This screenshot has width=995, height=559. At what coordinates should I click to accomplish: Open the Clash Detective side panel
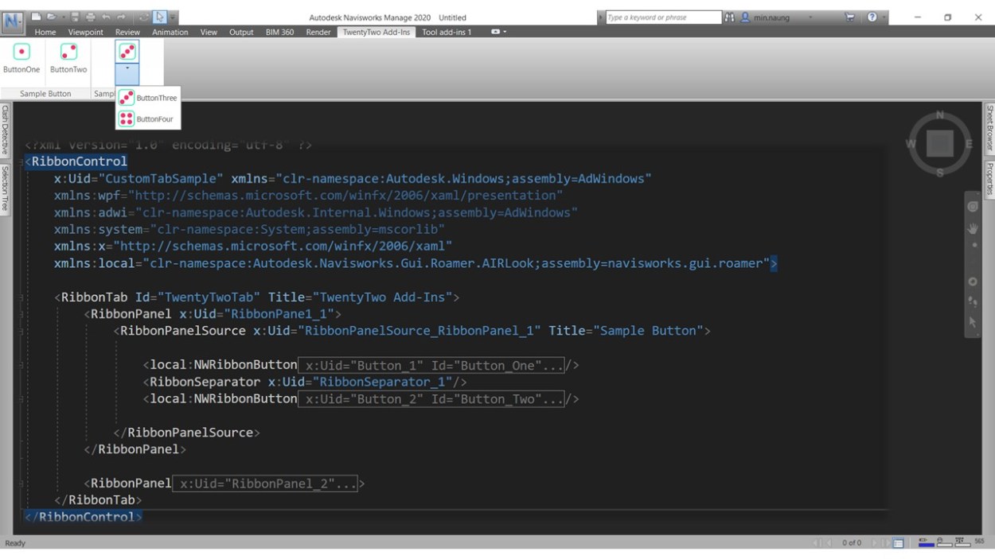point(5,130)
